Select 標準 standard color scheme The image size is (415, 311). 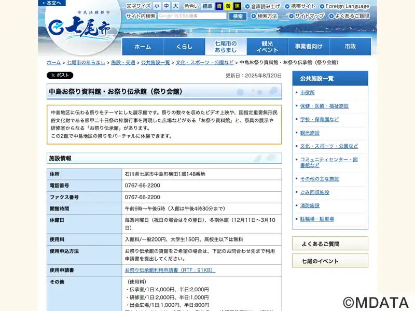pos(208,6)
